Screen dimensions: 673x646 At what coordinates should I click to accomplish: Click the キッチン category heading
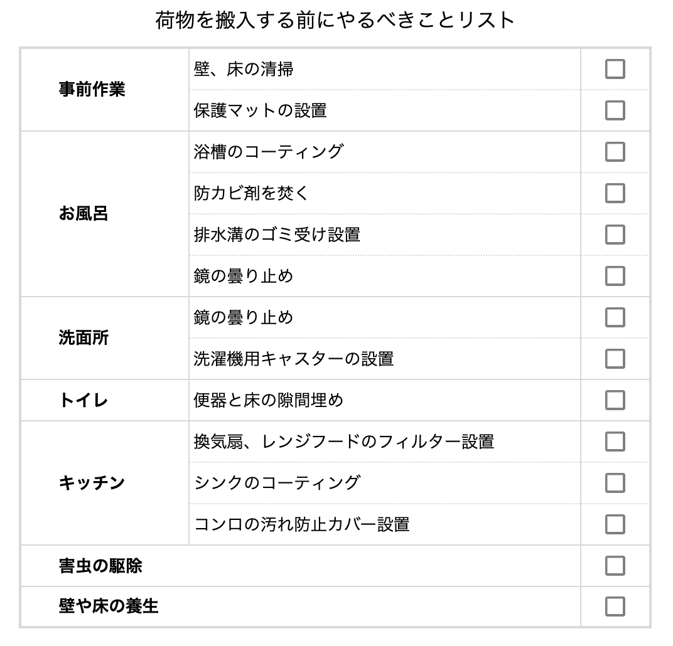click(x=92, y=483)
